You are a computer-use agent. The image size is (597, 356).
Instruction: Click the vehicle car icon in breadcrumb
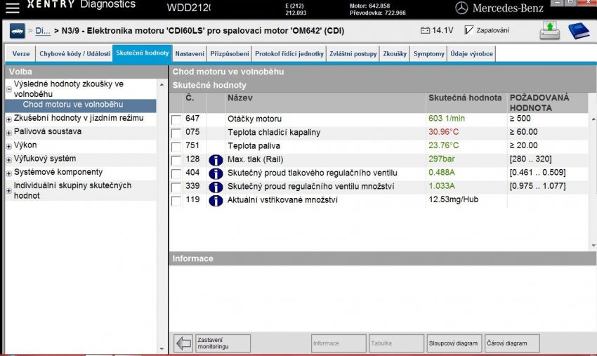pos(17,31)
